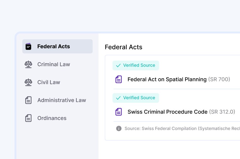Show the Ordinances list

(52, 118)
